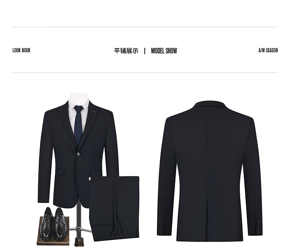Click the center back vent of jacket
The width and height of the screenshot is (291, 250).
[x=207, y=219]
